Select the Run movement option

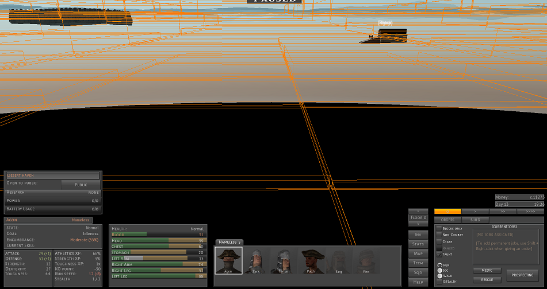pos(440,265)
